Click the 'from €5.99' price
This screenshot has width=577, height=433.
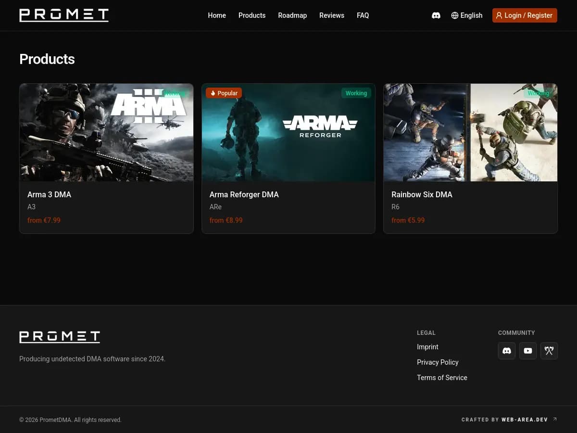(x=408, y=220)
